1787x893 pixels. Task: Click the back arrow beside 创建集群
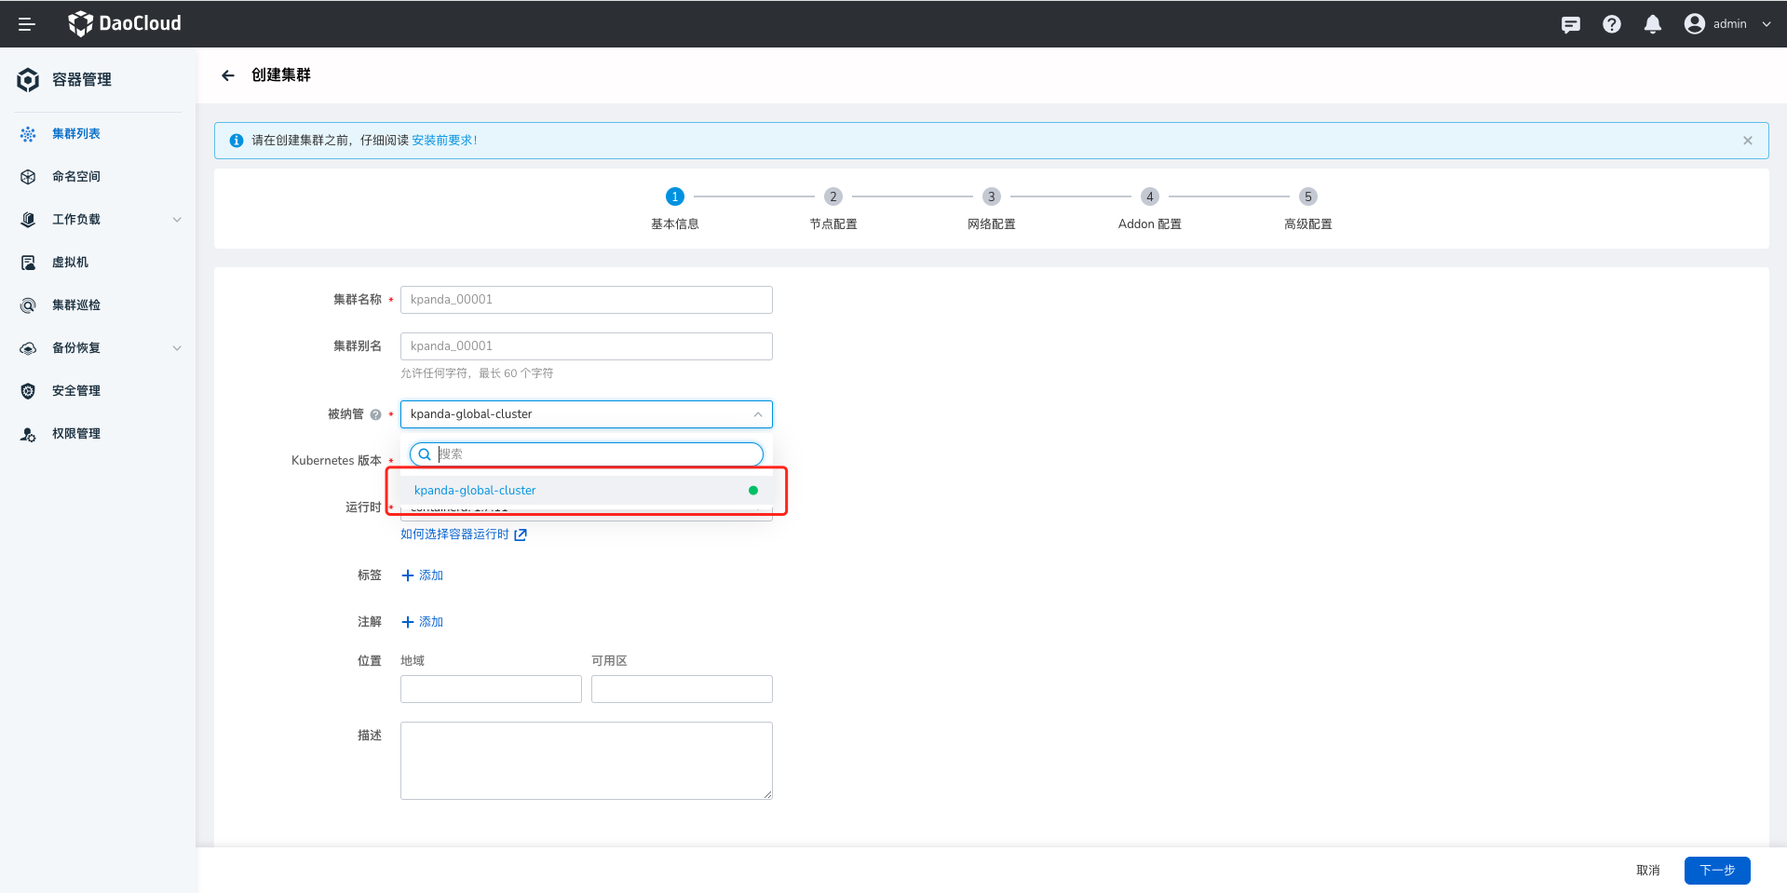[228, 75]
